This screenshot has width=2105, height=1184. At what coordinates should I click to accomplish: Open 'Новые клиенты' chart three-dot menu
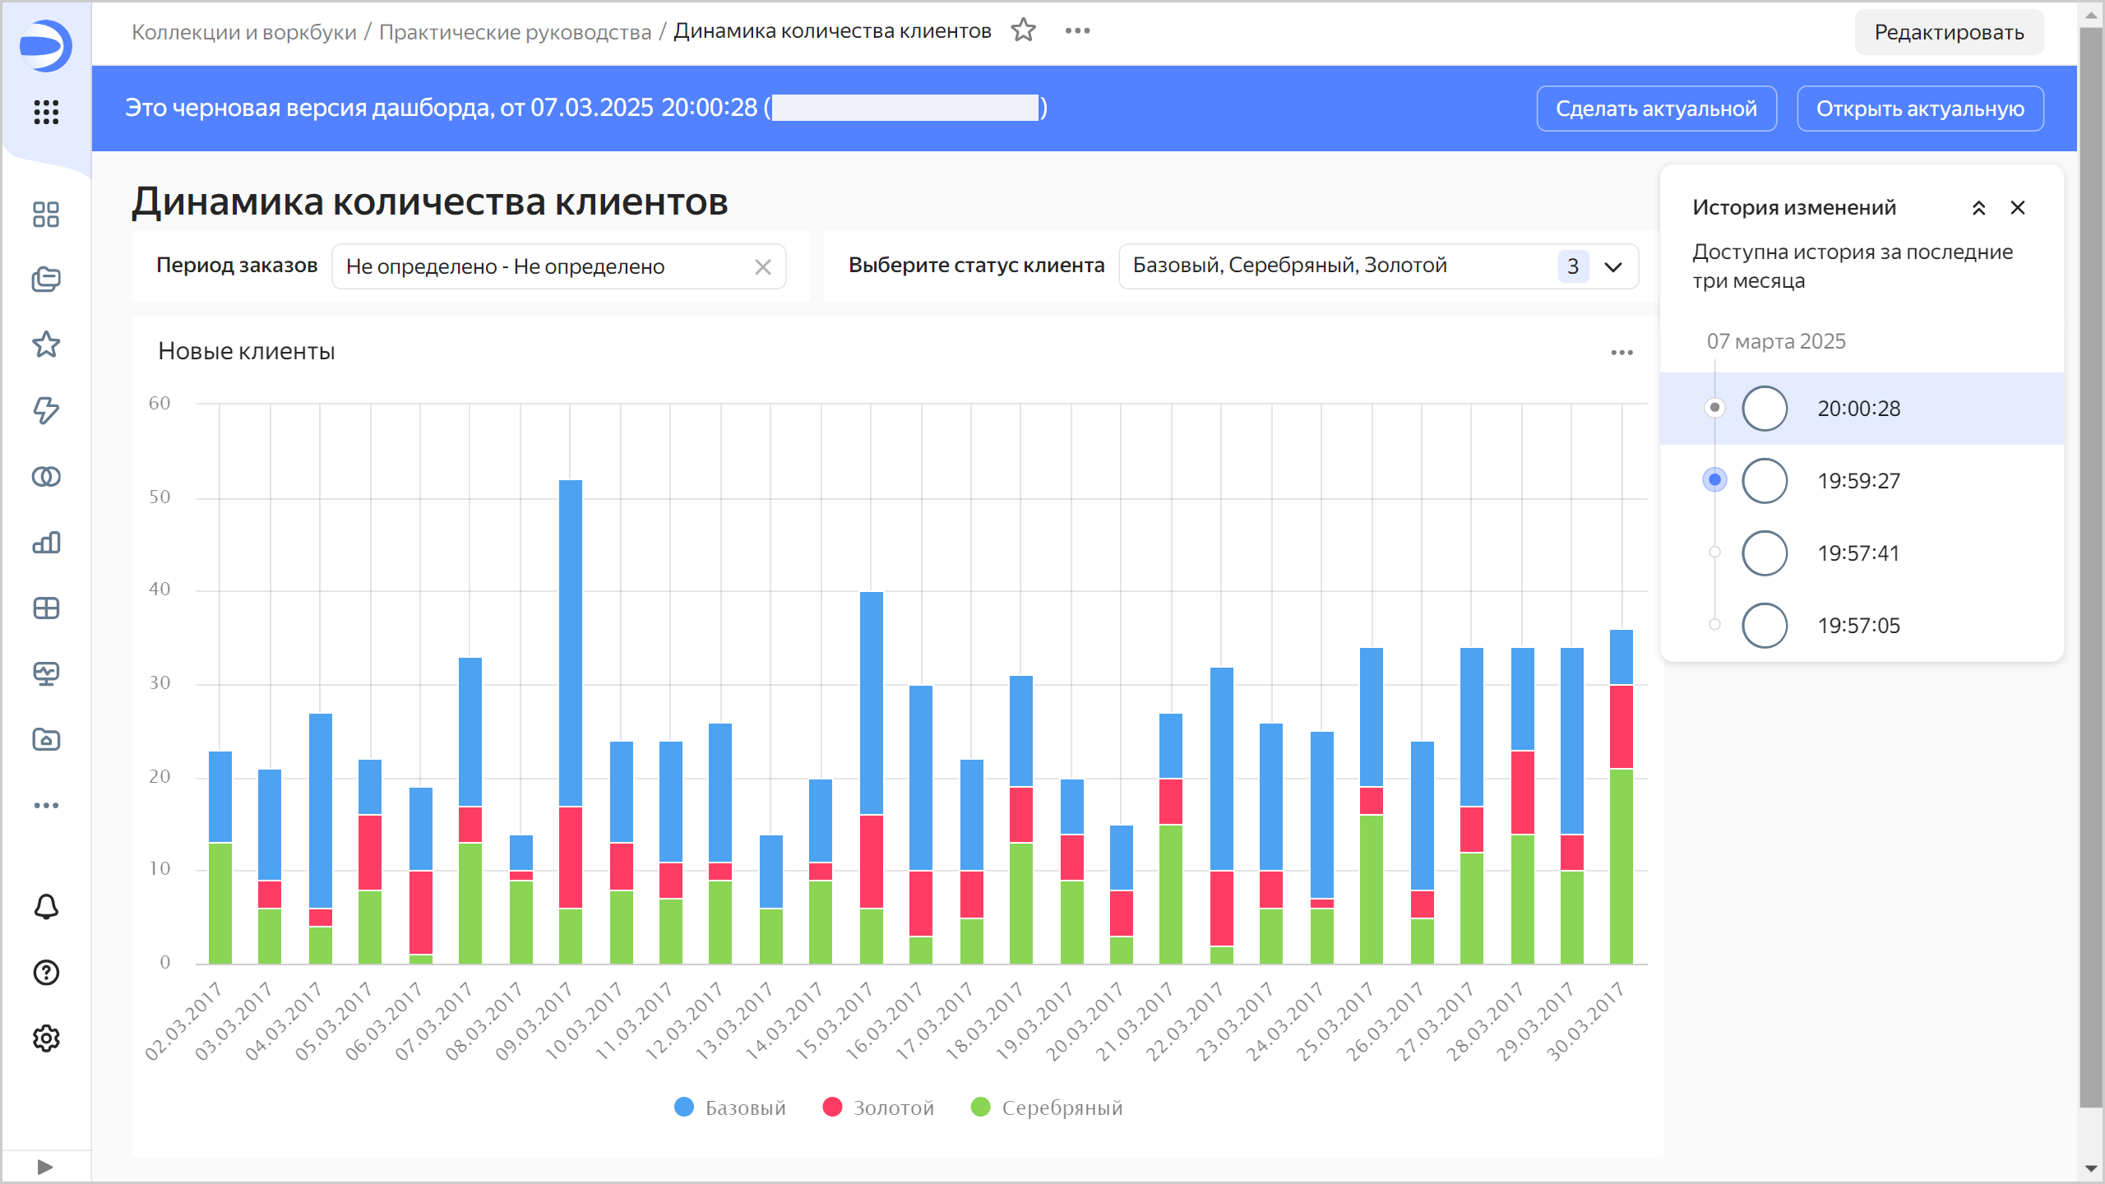(x=1622, y=353)
